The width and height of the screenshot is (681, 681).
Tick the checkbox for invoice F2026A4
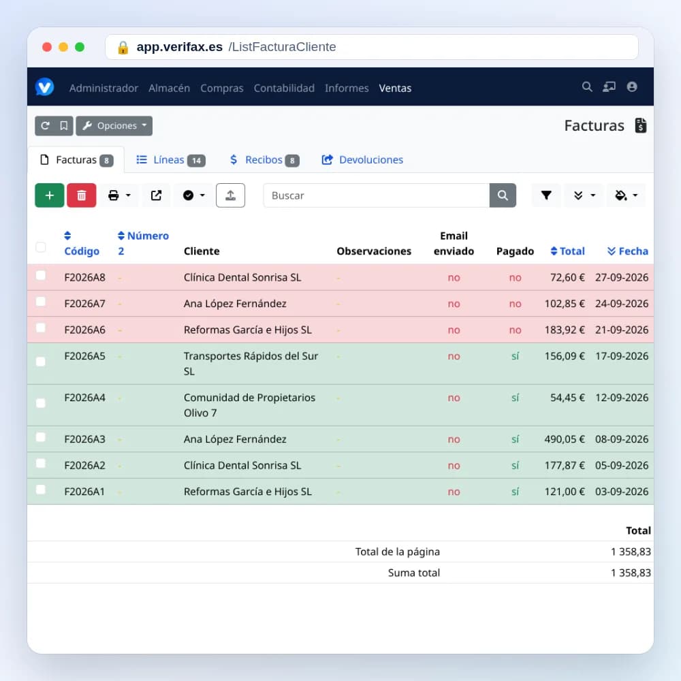(x=41, y=403)
